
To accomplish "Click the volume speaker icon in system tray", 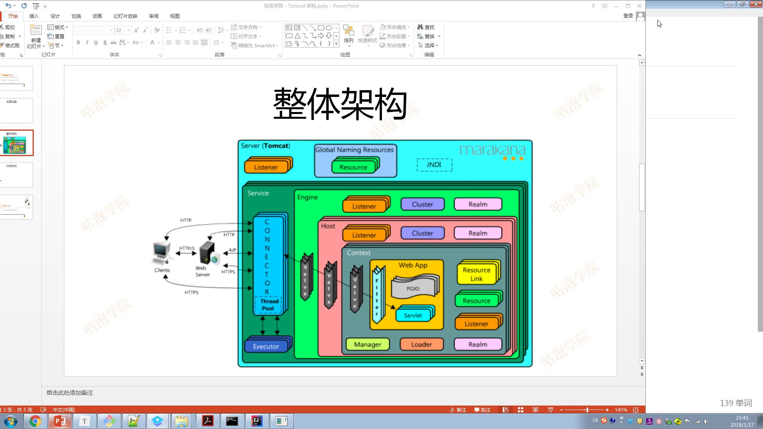I will click(706, 421).
